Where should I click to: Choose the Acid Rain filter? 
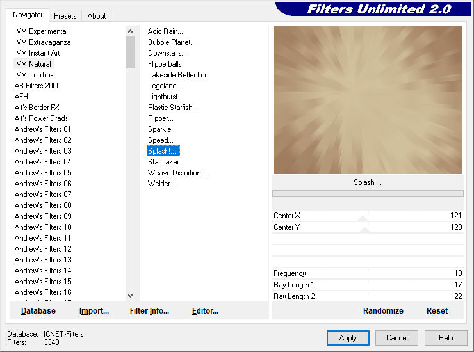(x=165, y=31)
